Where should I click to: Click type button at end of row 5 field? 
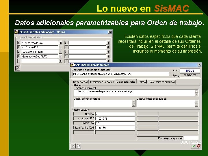coord(108,43)
